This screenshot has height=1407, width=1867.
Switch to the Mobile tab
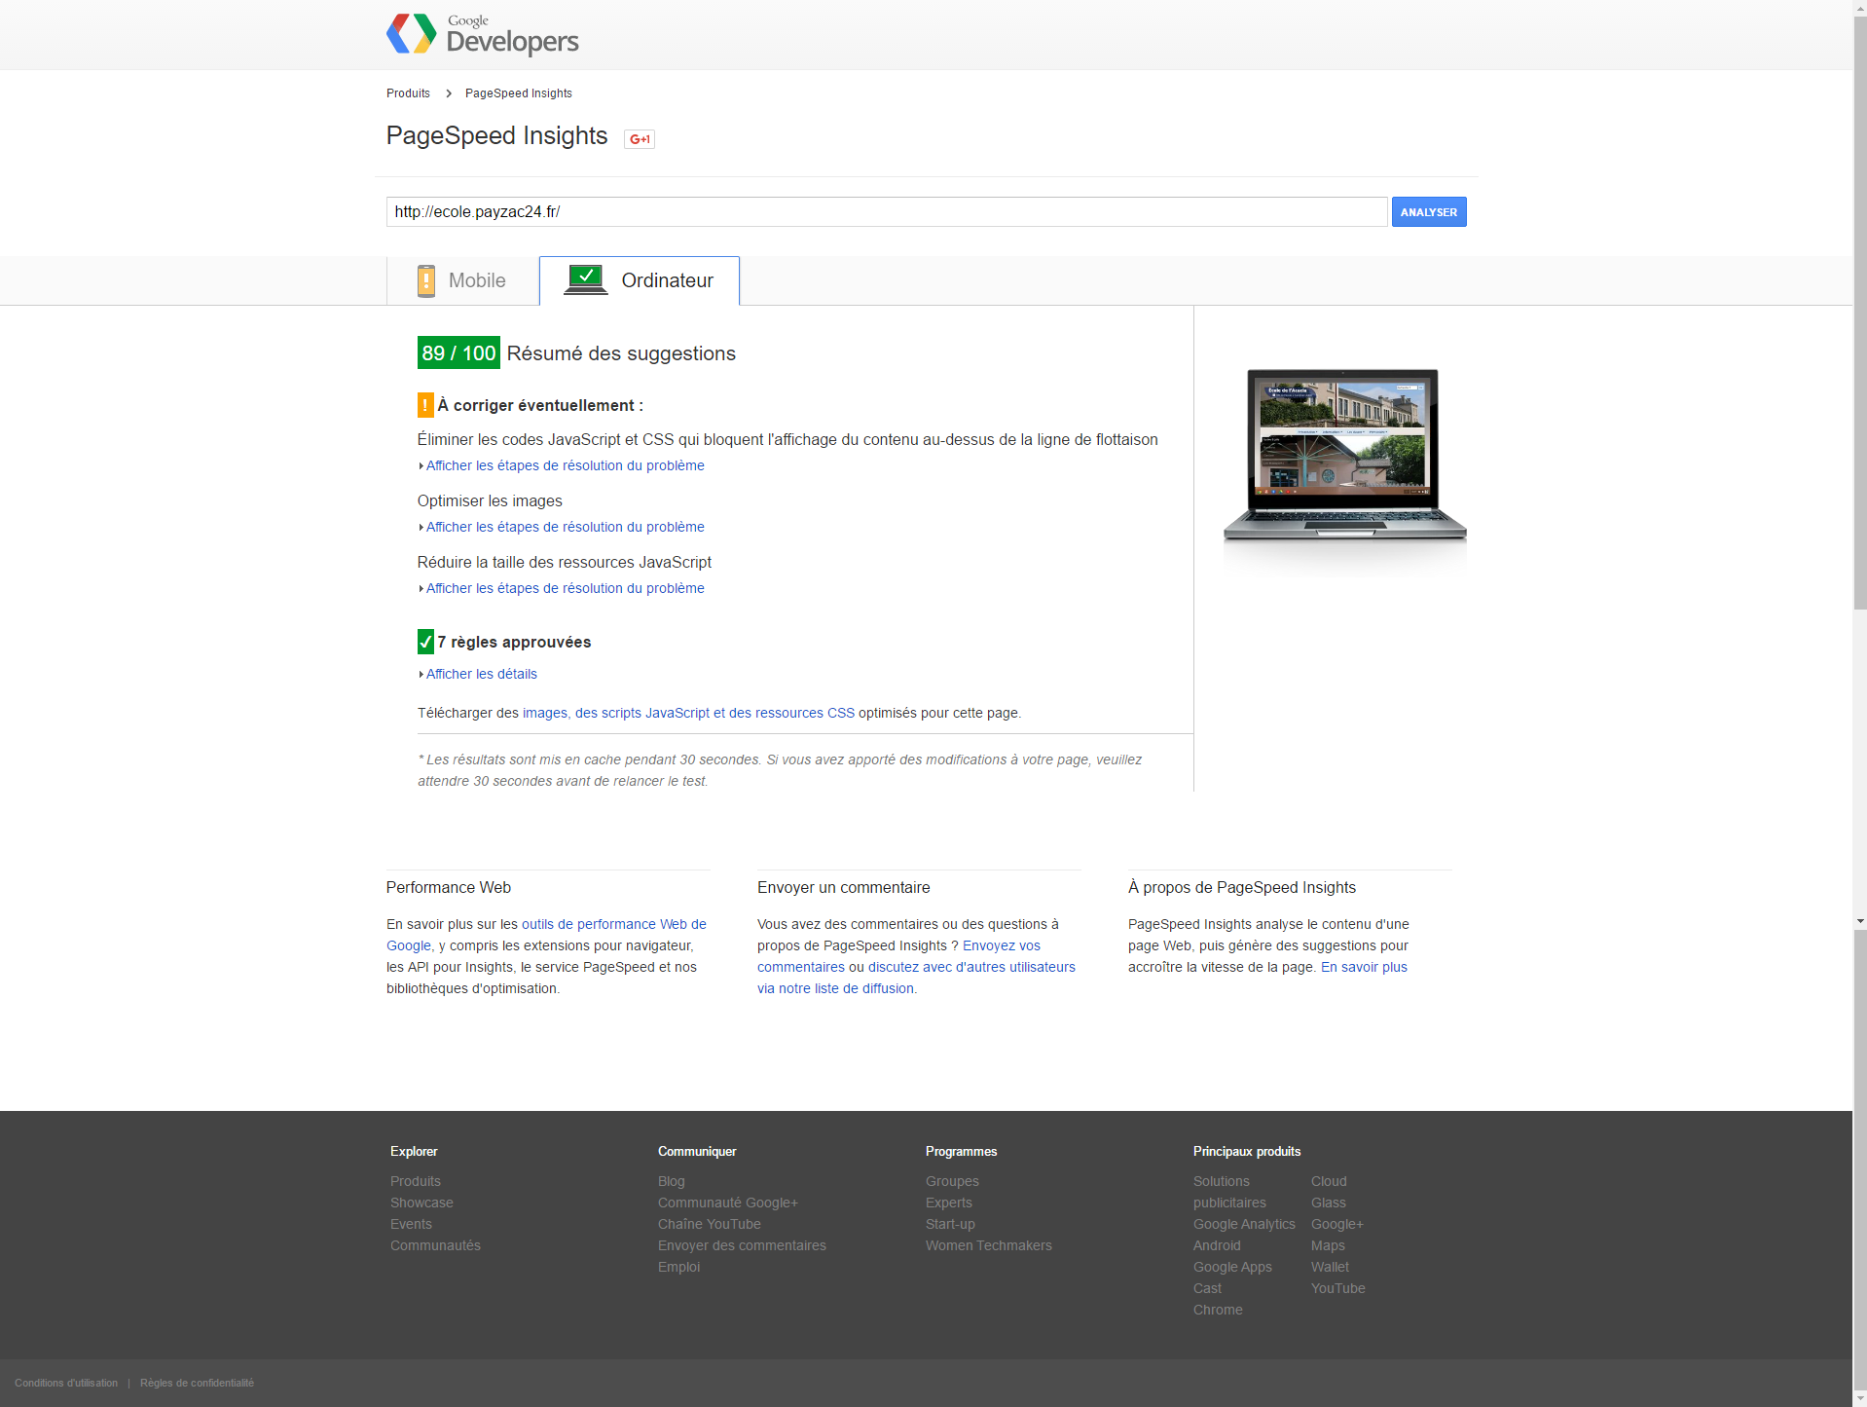tap(463, 280)
